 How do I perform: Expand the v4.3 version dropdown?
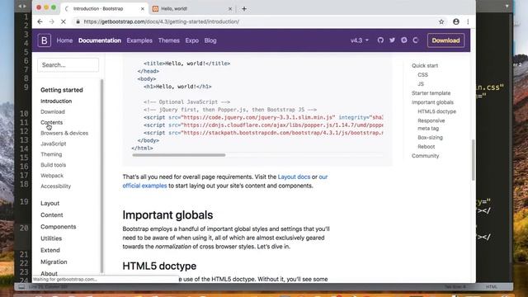point(360,40)
